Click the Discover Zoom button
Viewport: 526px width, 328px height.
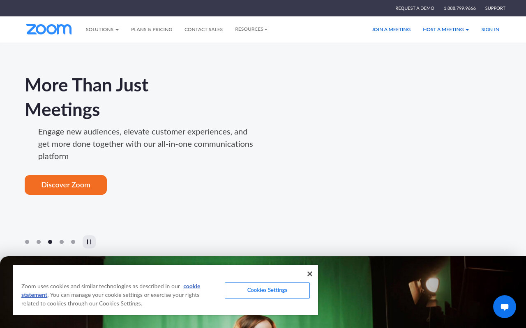pyautogui.click(x=66, y=185)
